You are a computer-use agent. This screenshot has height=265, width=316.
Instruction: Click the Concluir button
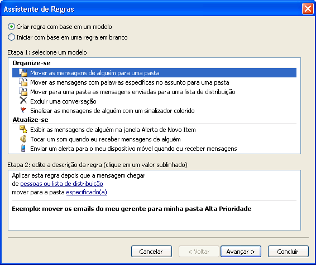288,251
